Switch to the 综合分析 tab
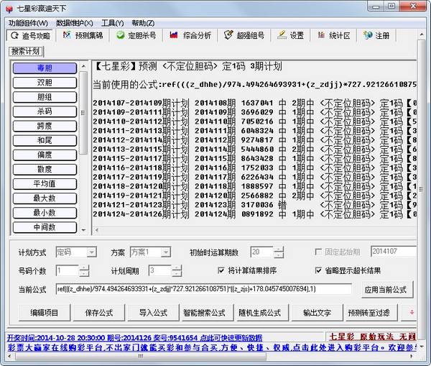 pos(190,36)
